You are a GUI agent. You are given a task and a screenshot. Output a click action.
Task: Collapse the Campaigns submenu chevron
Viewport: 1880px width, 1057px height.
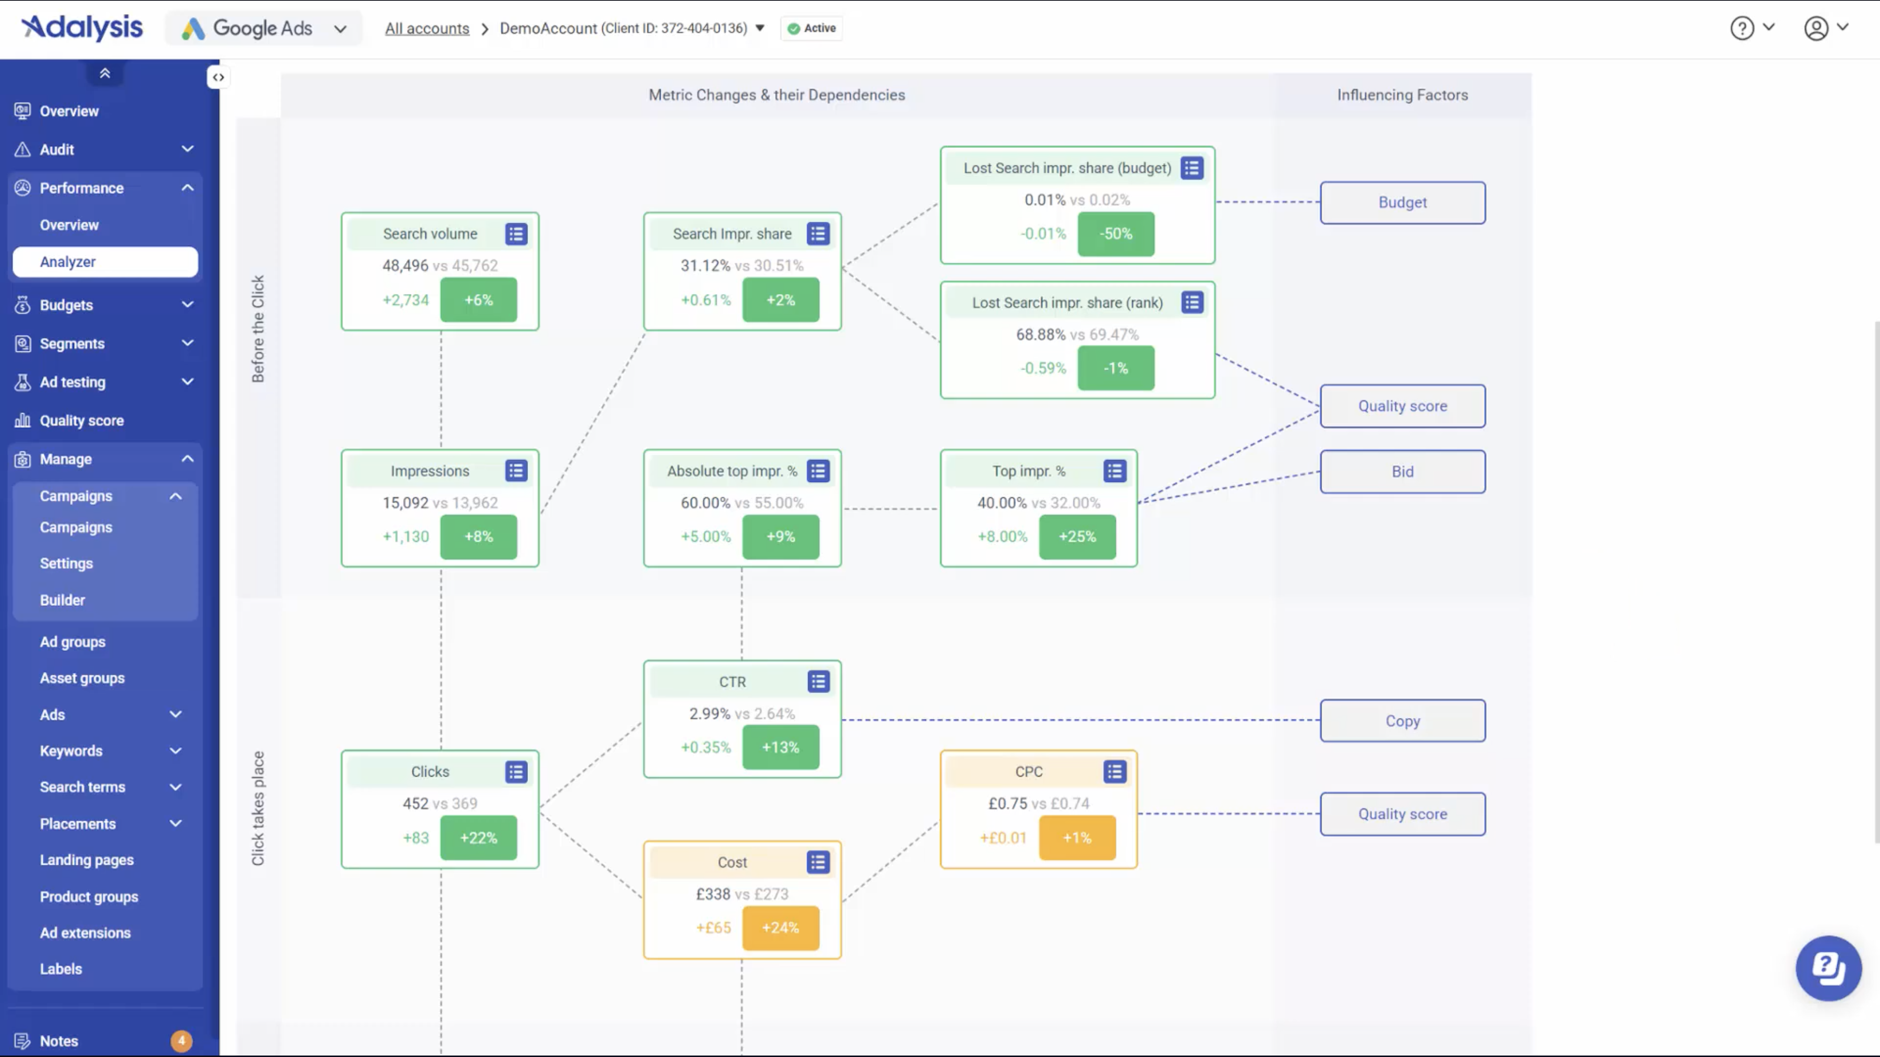coord(176,496)
